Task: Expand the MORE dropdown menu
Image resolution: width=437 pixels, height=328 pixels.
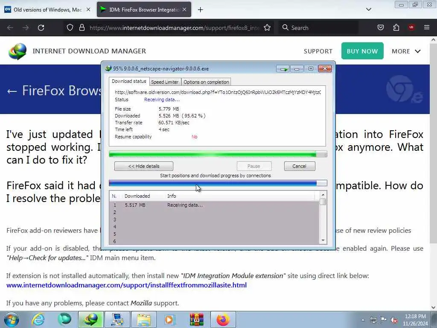Action: pyautogui.click(x=406, y=51)
